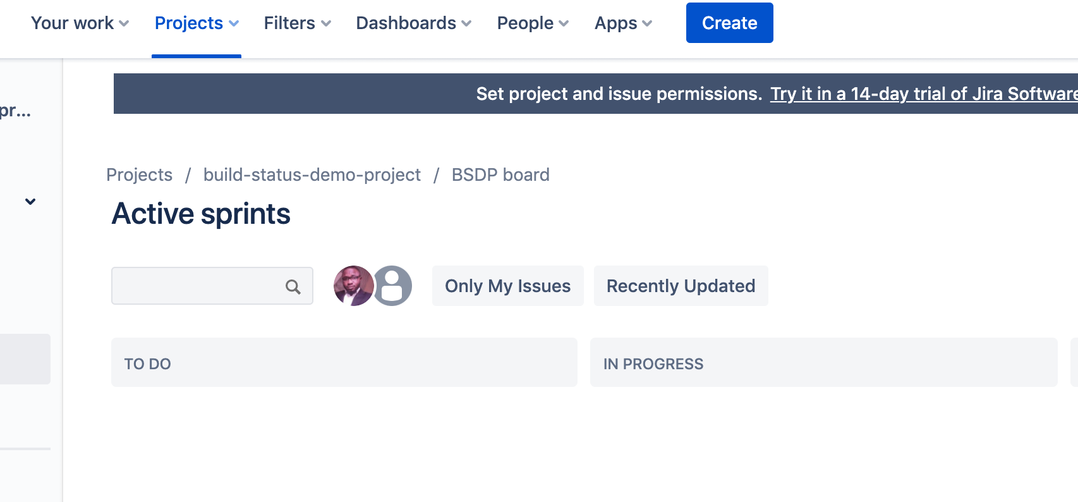The height and width of the screenshot is (502, 1078).
Task: Select the unassigned grey avatar filter
Action: [393, 286]
